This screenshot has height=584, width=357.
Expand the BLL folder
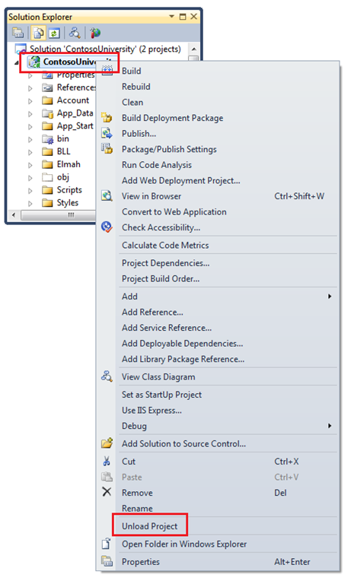click(30, 152)
